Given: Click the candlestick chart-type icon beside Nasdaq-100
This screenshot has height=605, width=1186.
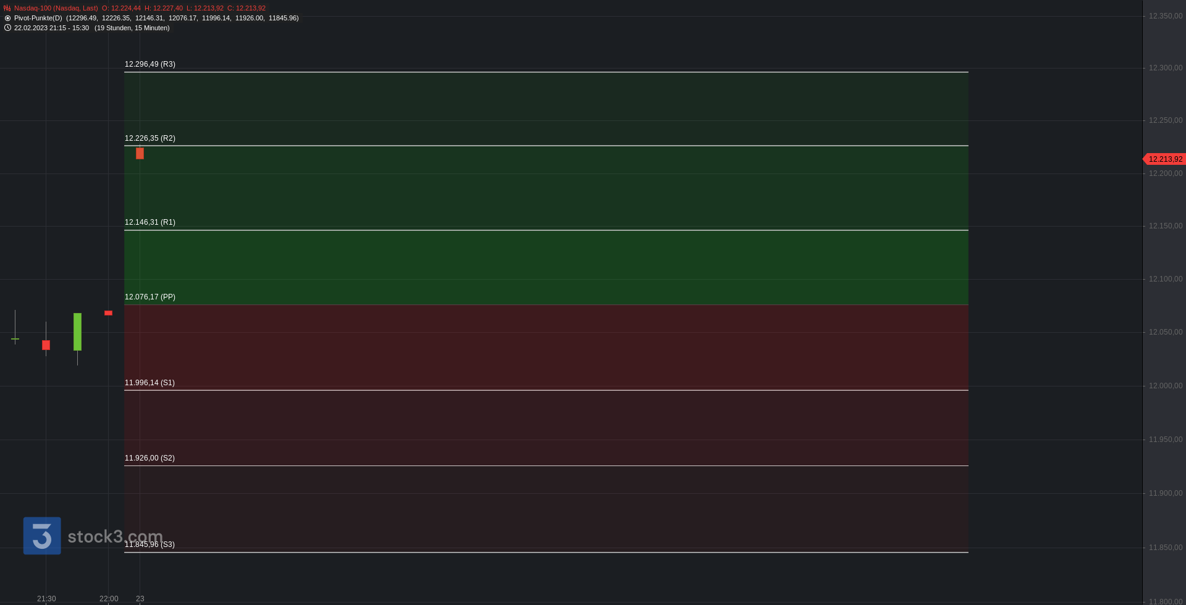Looking at the screenshot, I should (7, 8).
